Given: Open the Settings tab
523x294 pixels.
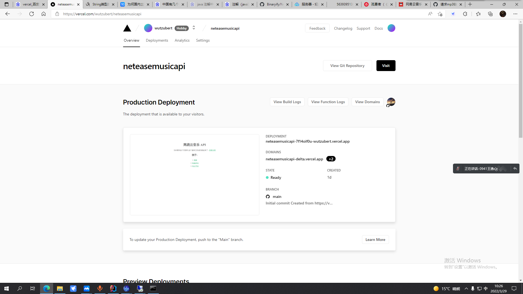Looking at the screenshot, I should [x=203, y=40].
